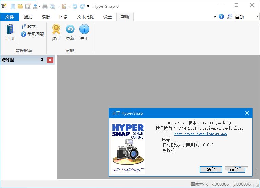Viewport: 260px width, 188px height.
Task: Click the 许可 license ribbon icon
Action: pos(56,32)
